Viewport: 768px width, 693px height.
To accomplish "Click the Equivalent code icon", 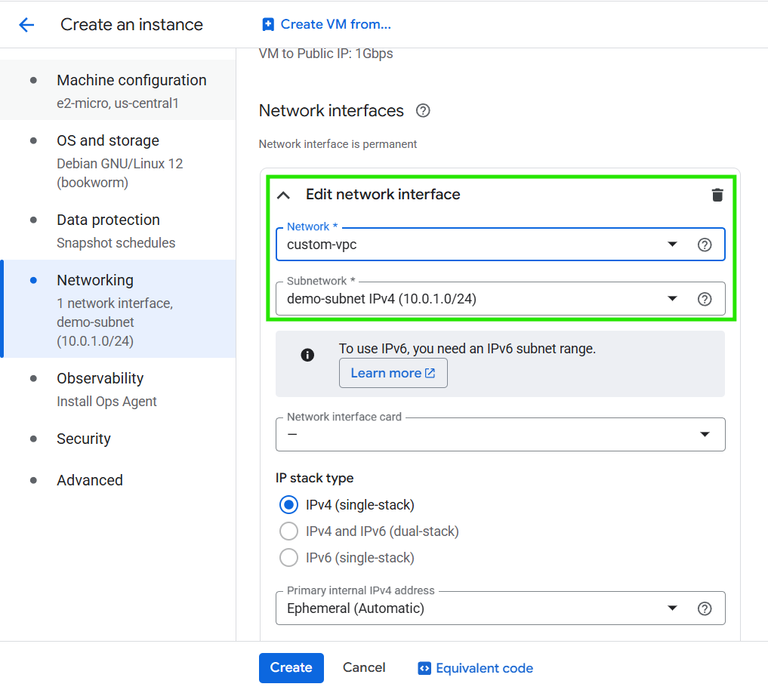I will pos(424,668).
